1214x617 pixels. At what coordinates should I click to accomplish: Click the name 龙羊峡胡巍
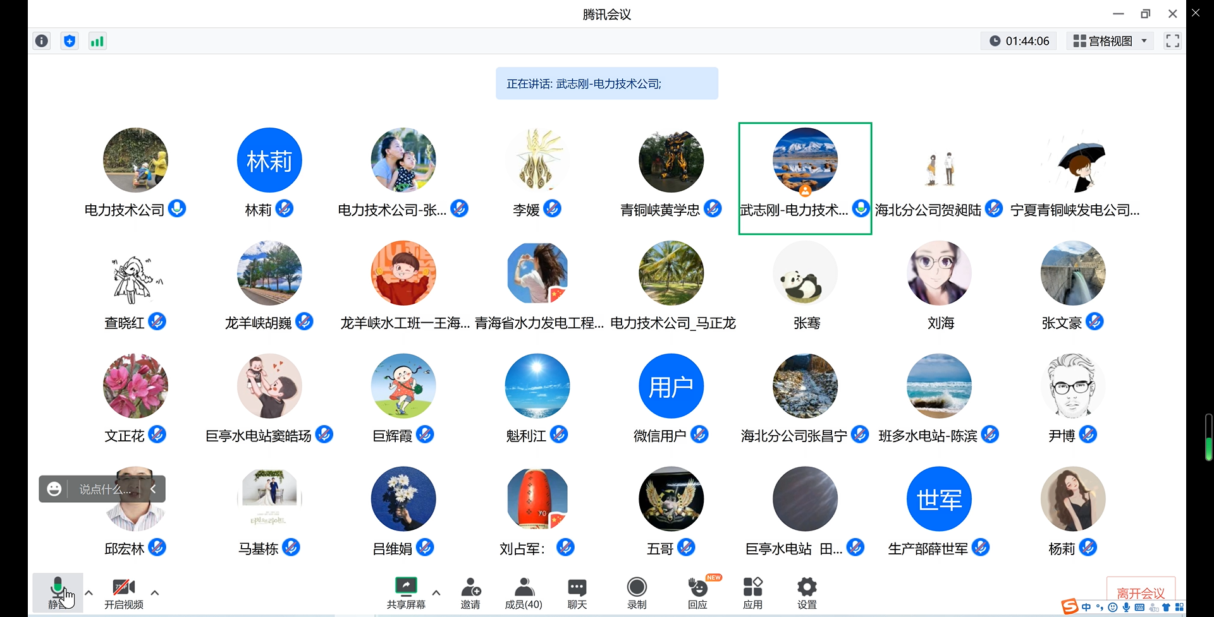coord(259,323)
